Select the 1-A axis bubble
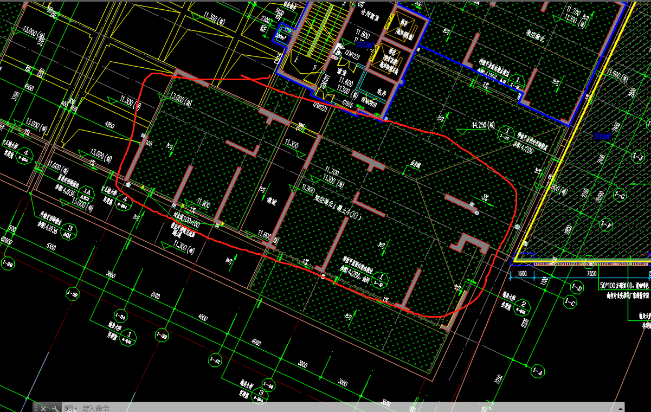The image size is (651, 412). (538, 371)
